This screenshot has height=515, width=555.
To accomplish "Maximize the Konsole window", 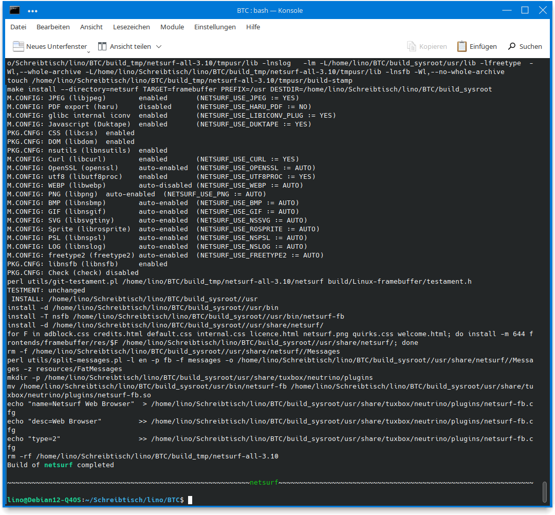I will coord(525,10).
